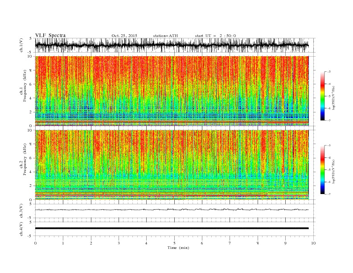
Task: Click the "-7" label on ch.1 color scale
Action: point(328,120)
